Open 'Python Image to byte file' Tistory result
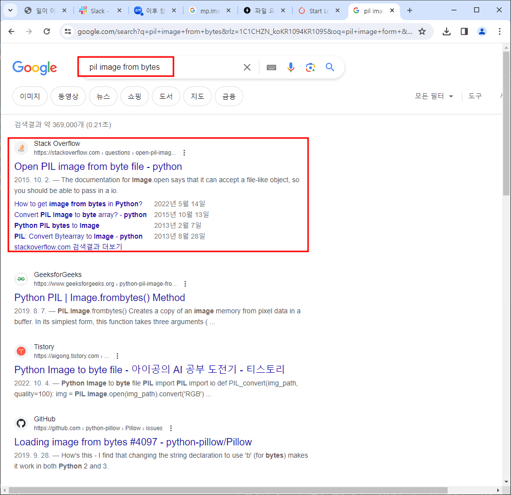Image resolution: width=511 pixels, height=495 pixels. (149, 370)
